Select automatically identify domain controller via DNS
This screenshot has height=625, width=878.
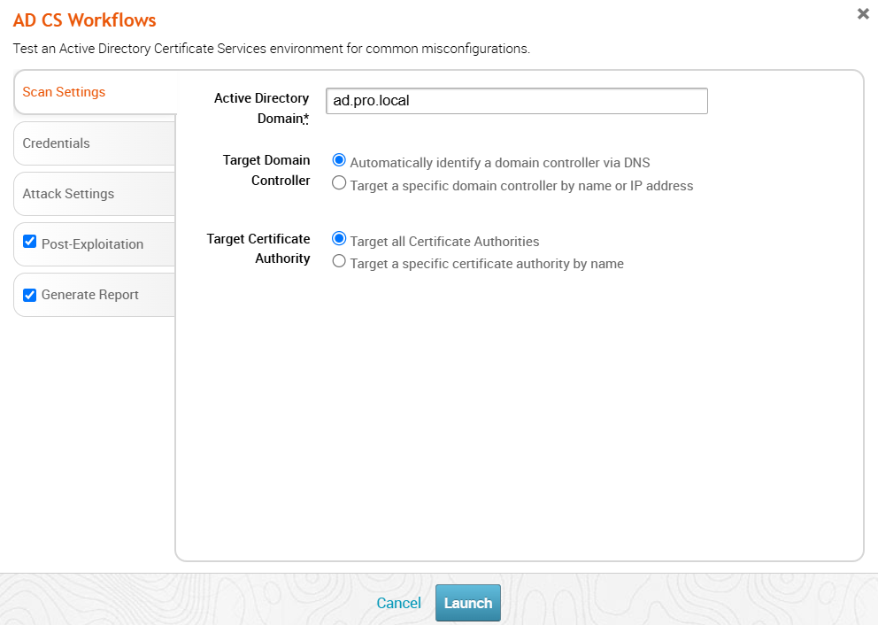pyautogui.click(x=338, y=161)
